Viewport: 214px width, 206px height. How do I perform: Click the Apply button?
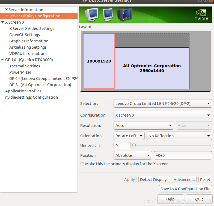pyautogui.click(x=129, y=180)
